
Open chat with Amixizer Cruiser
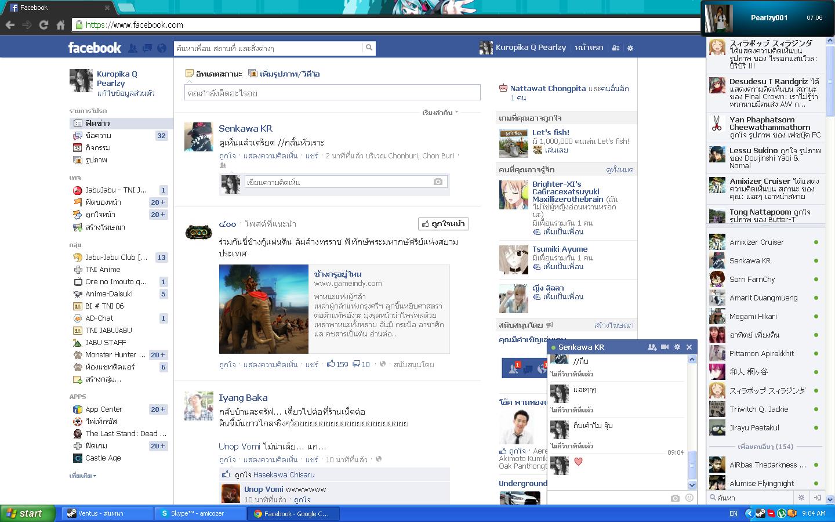pos(764,242)
